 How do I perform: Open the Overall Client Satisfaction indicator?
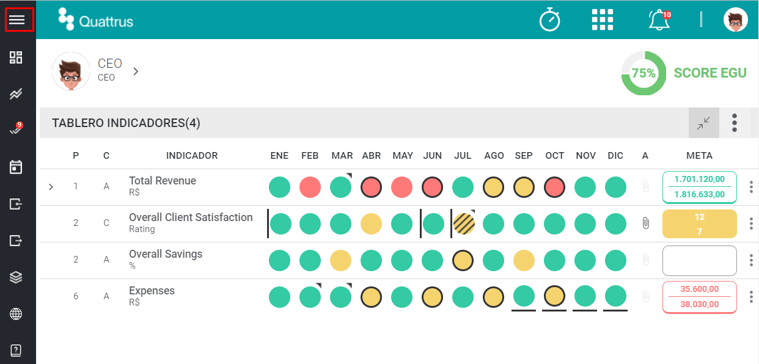pyautogui.click(x=191, y=217)
